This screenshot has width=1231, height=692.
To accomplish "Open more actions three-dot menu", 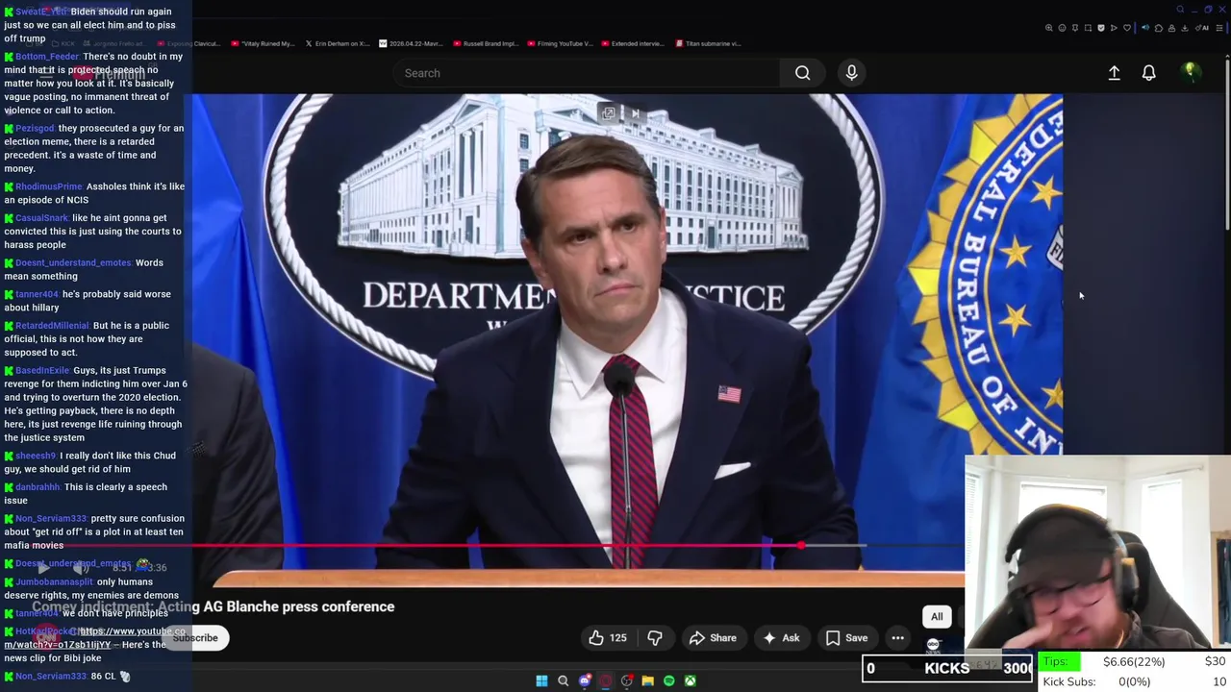I will click(897, 637).
